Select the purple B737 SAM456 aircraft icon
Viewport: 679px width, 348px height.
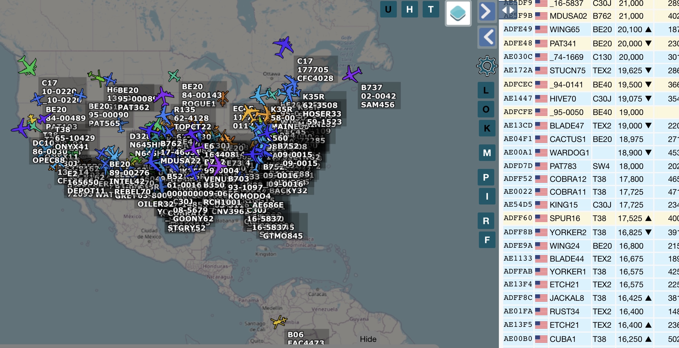(352, 74)
